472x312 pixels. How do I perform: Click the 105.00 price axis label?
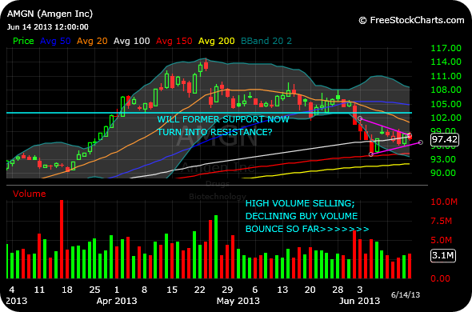tap(446, 104)
